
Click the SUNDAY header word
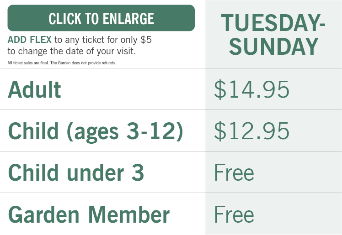tap(273, 46)
